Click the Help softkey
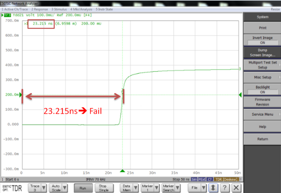Viewport: 281px width, 193px height. [x=263, y=127]
